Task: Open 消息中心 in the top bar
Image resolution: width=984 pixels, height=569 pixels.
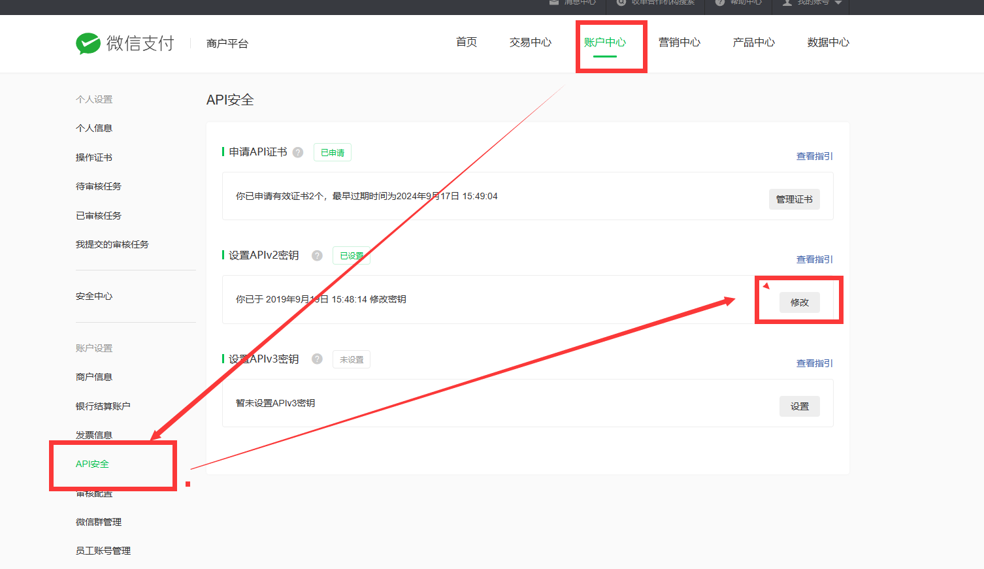Action: 573,3
